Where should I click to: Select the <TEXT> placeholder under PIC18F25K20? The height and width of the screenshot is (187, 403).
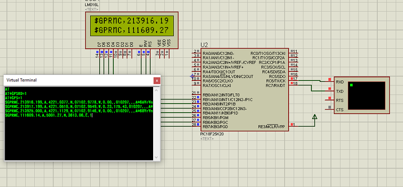pyautogui.click(x=207, y=139)
